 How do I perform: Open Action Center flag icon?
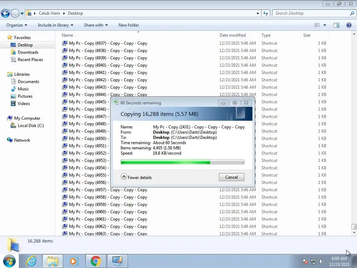tap(305, 262)
